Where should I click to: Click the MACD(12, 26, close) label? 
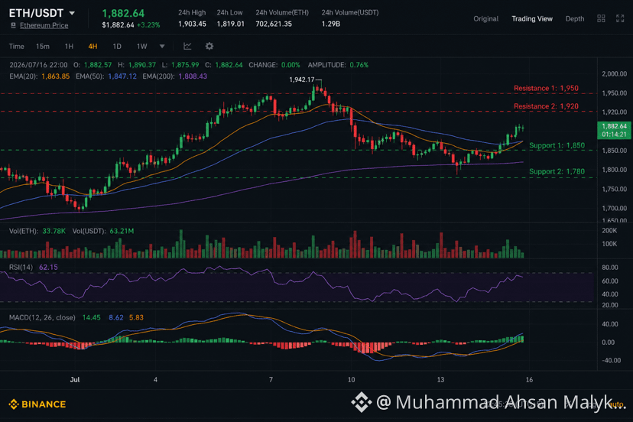(42, 318)
